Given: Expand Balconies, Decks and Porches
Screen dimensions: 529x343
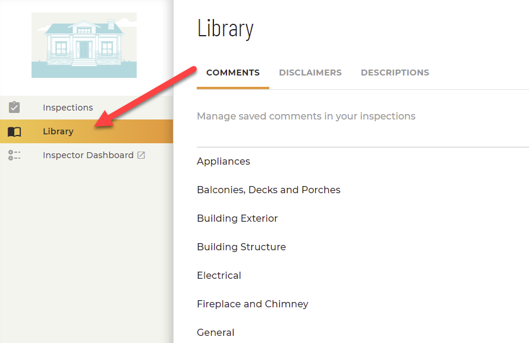Looking at the screenshot, I should coord(269,190).
